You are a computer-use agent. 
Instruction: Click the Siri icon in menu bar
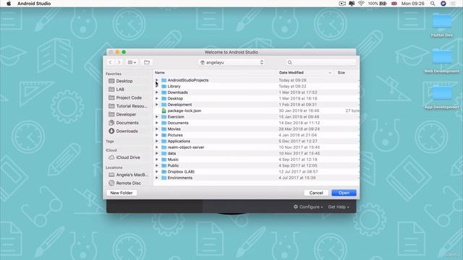coord(443,4)
